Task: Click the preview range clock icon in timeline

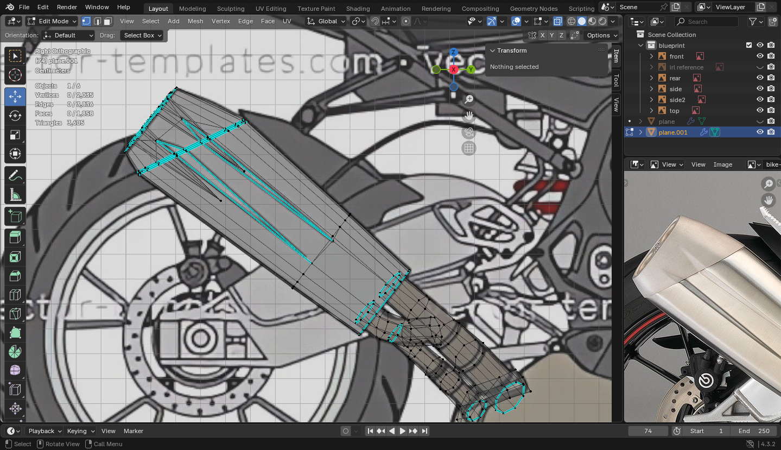Action: 677,431
